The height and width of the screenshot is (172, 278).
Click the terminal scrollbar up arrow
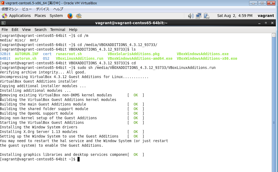274,35
